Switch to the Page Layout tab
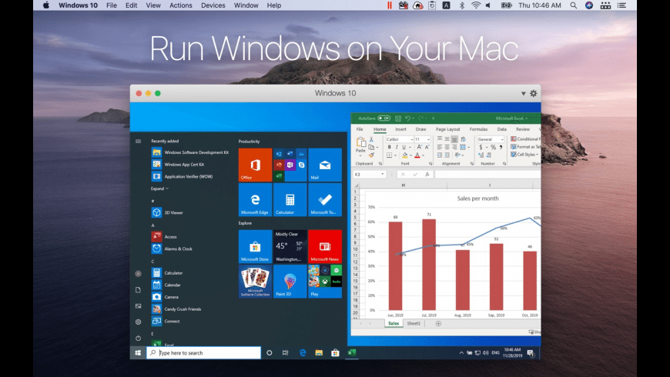The height and width of the screenshot is (377, 670). (x=447, y=129)
